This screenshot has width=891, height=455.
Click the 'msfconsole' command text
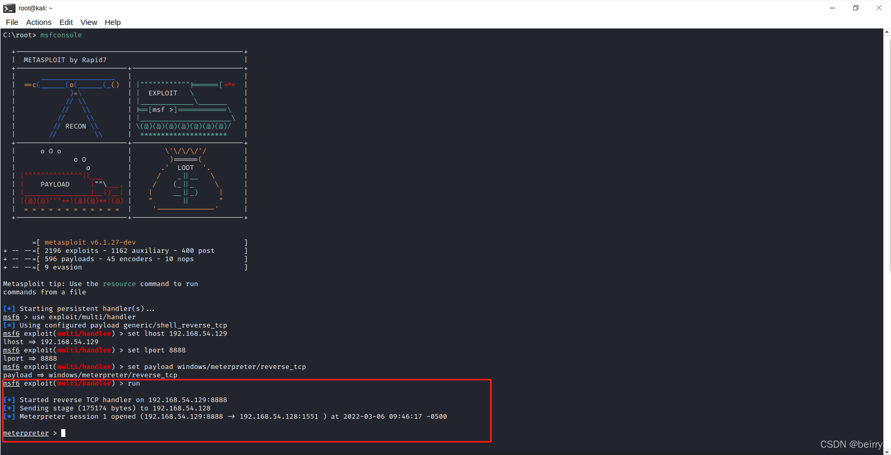pos(61,35)
